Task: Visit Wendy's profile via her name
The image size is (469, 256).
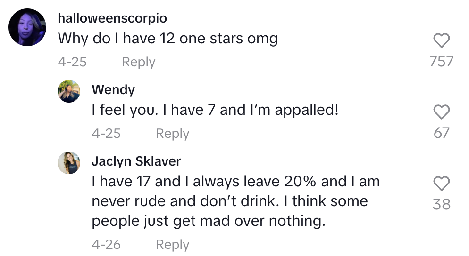Action: click(113, 89)
